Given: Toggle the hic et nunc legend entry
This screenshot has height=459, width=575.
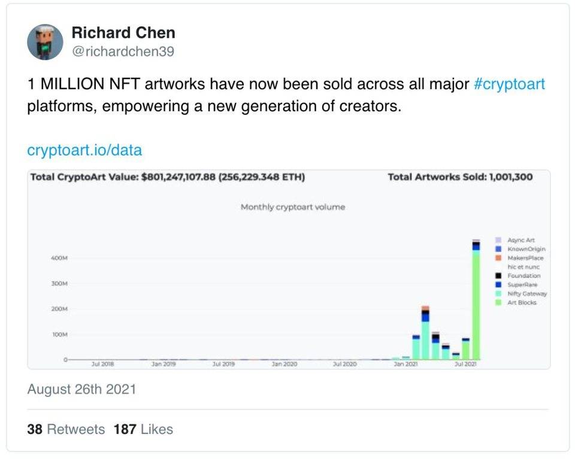Looking at the screenshot, I should point(523,267).
